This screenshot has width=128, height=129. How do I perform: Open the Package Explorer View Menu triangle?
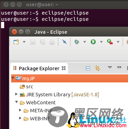[x=110, y=67]
